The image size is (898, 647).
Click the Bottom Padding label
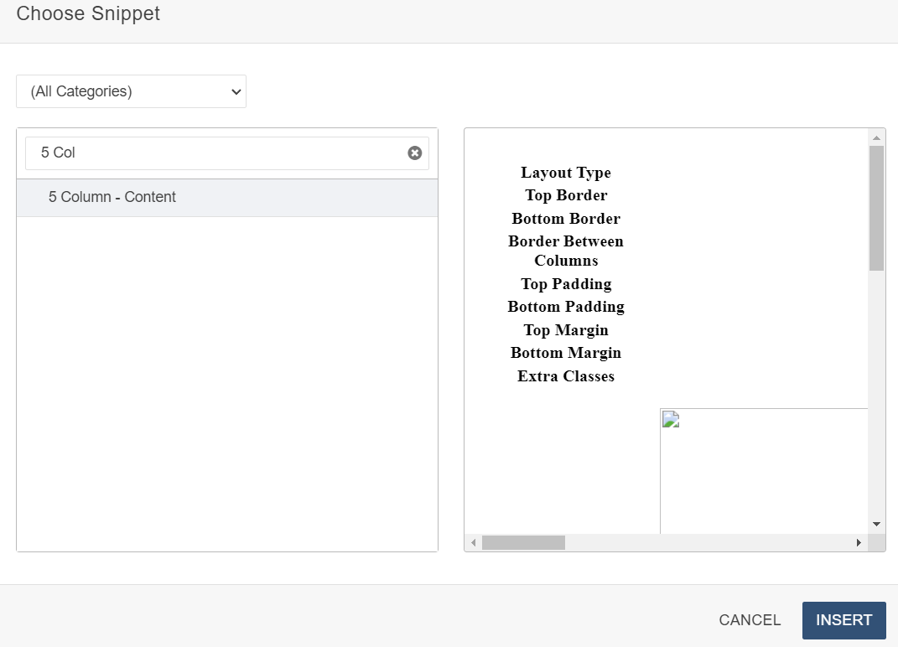(x=566, y=307)
